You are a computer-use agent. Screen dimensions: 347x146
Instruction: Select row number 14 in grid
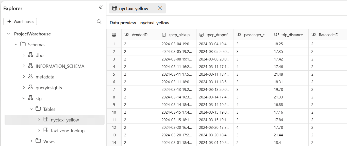click(x=114, y=143)
